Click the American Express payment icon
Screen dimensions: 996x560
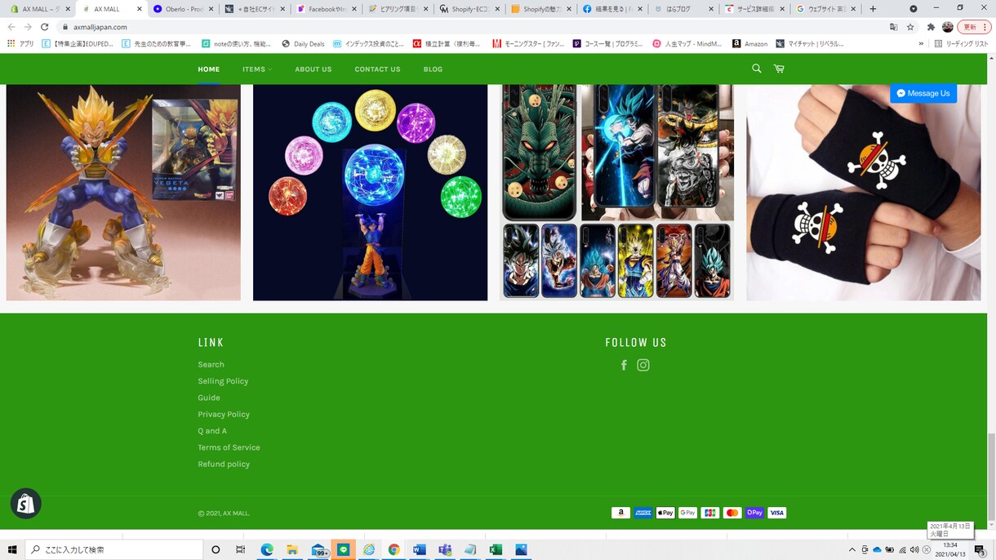click(643, 513)
